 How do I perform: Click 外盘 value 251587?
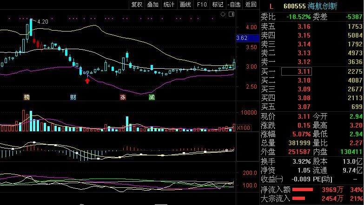tap(299, 152)
